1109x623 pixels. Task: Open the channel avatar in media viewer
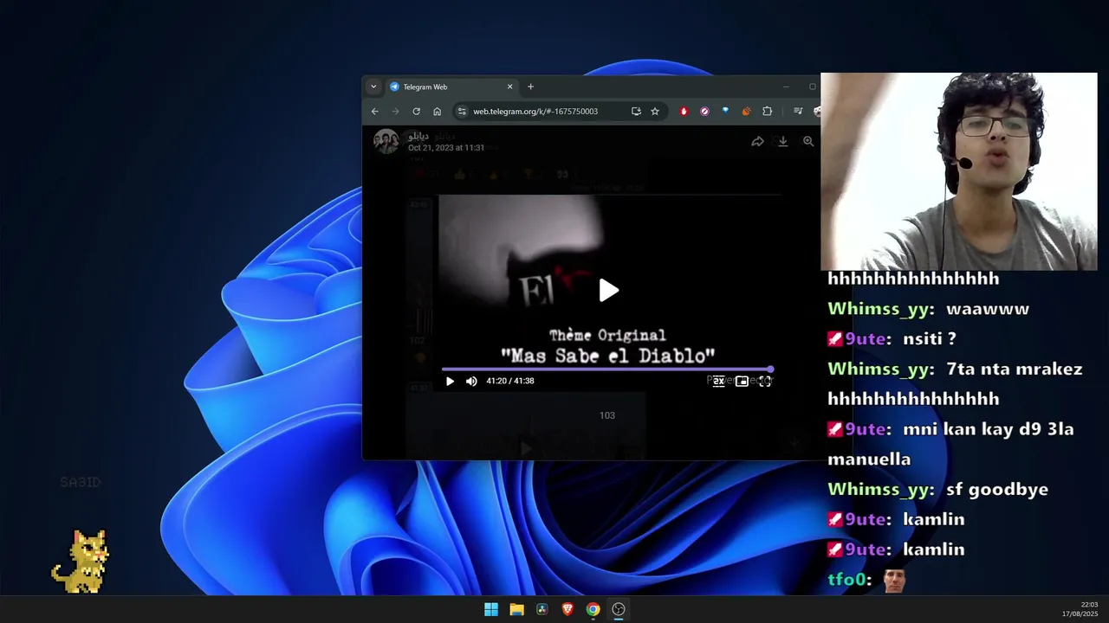coord(386,141)
